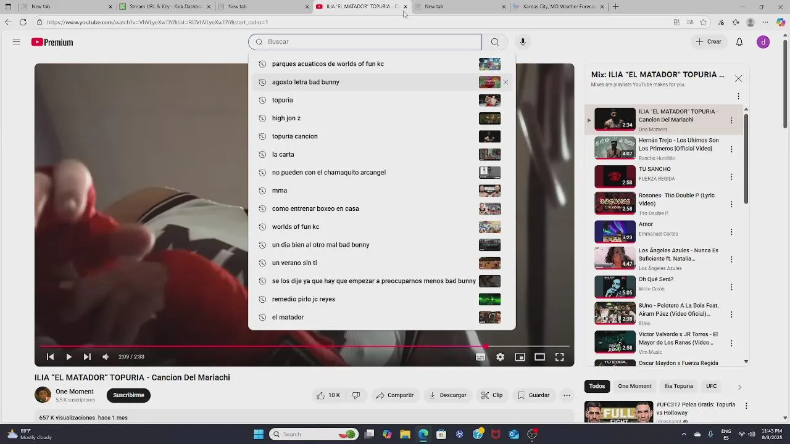Enter fullscreen video mode

(x=559, y=357)
